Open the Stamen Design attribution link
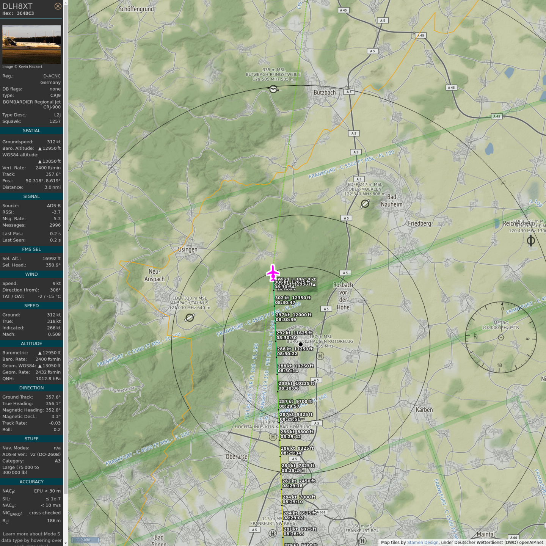Viewport: 546px width, 546px height. click(x=422, y=543)
